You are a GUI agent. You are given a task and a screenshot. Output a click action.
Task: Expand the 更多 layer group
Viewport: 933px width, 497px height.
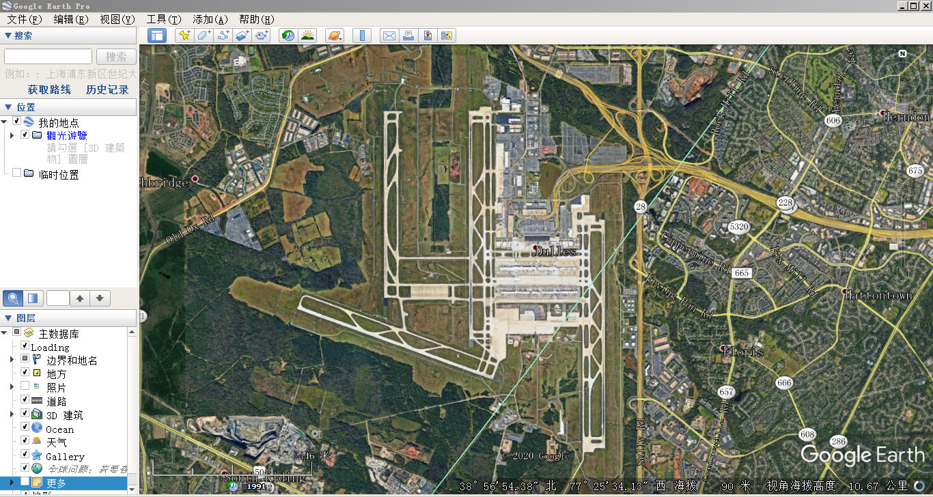point(12,482)
